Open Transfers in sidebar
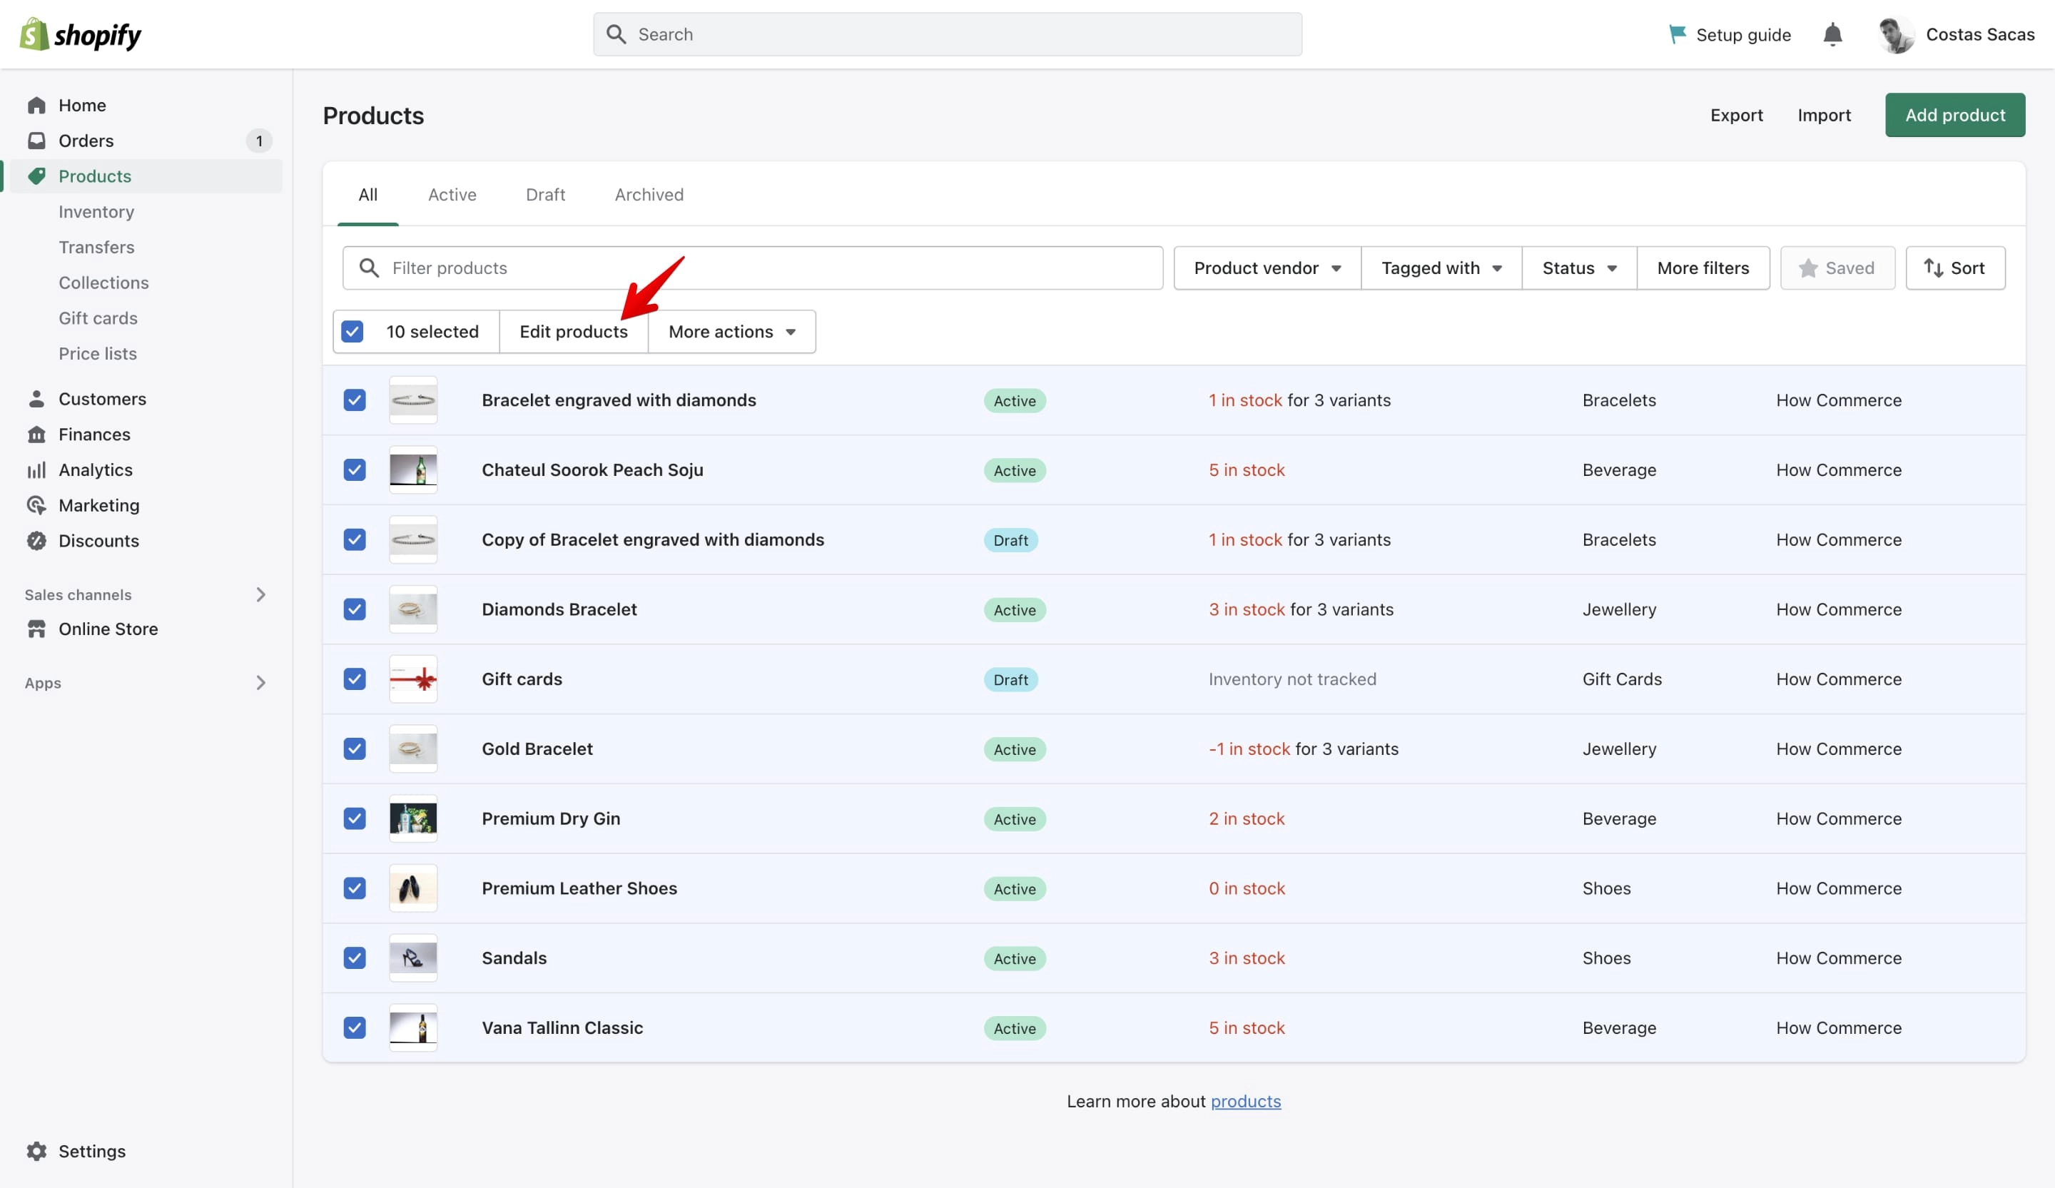The height and width of the screenshot is (1188, 2055). pyautogui.click(x=96, y=246)
